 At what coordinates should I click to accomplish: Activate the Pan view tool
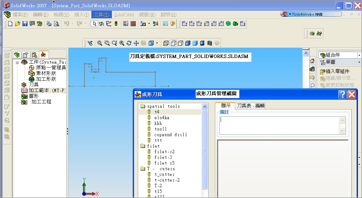[136, 43]
